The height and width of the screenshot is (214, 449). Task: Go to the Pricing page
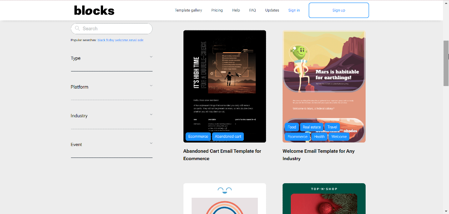[217, 10]
